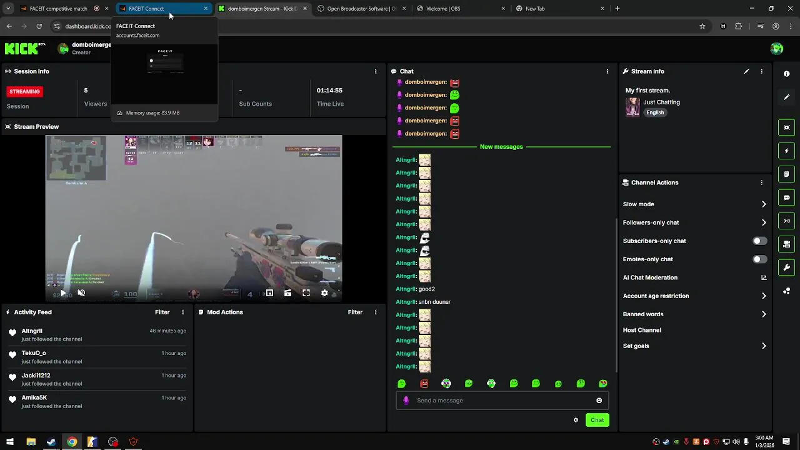
Task: Click the English language tag
Action: [655, 112]
